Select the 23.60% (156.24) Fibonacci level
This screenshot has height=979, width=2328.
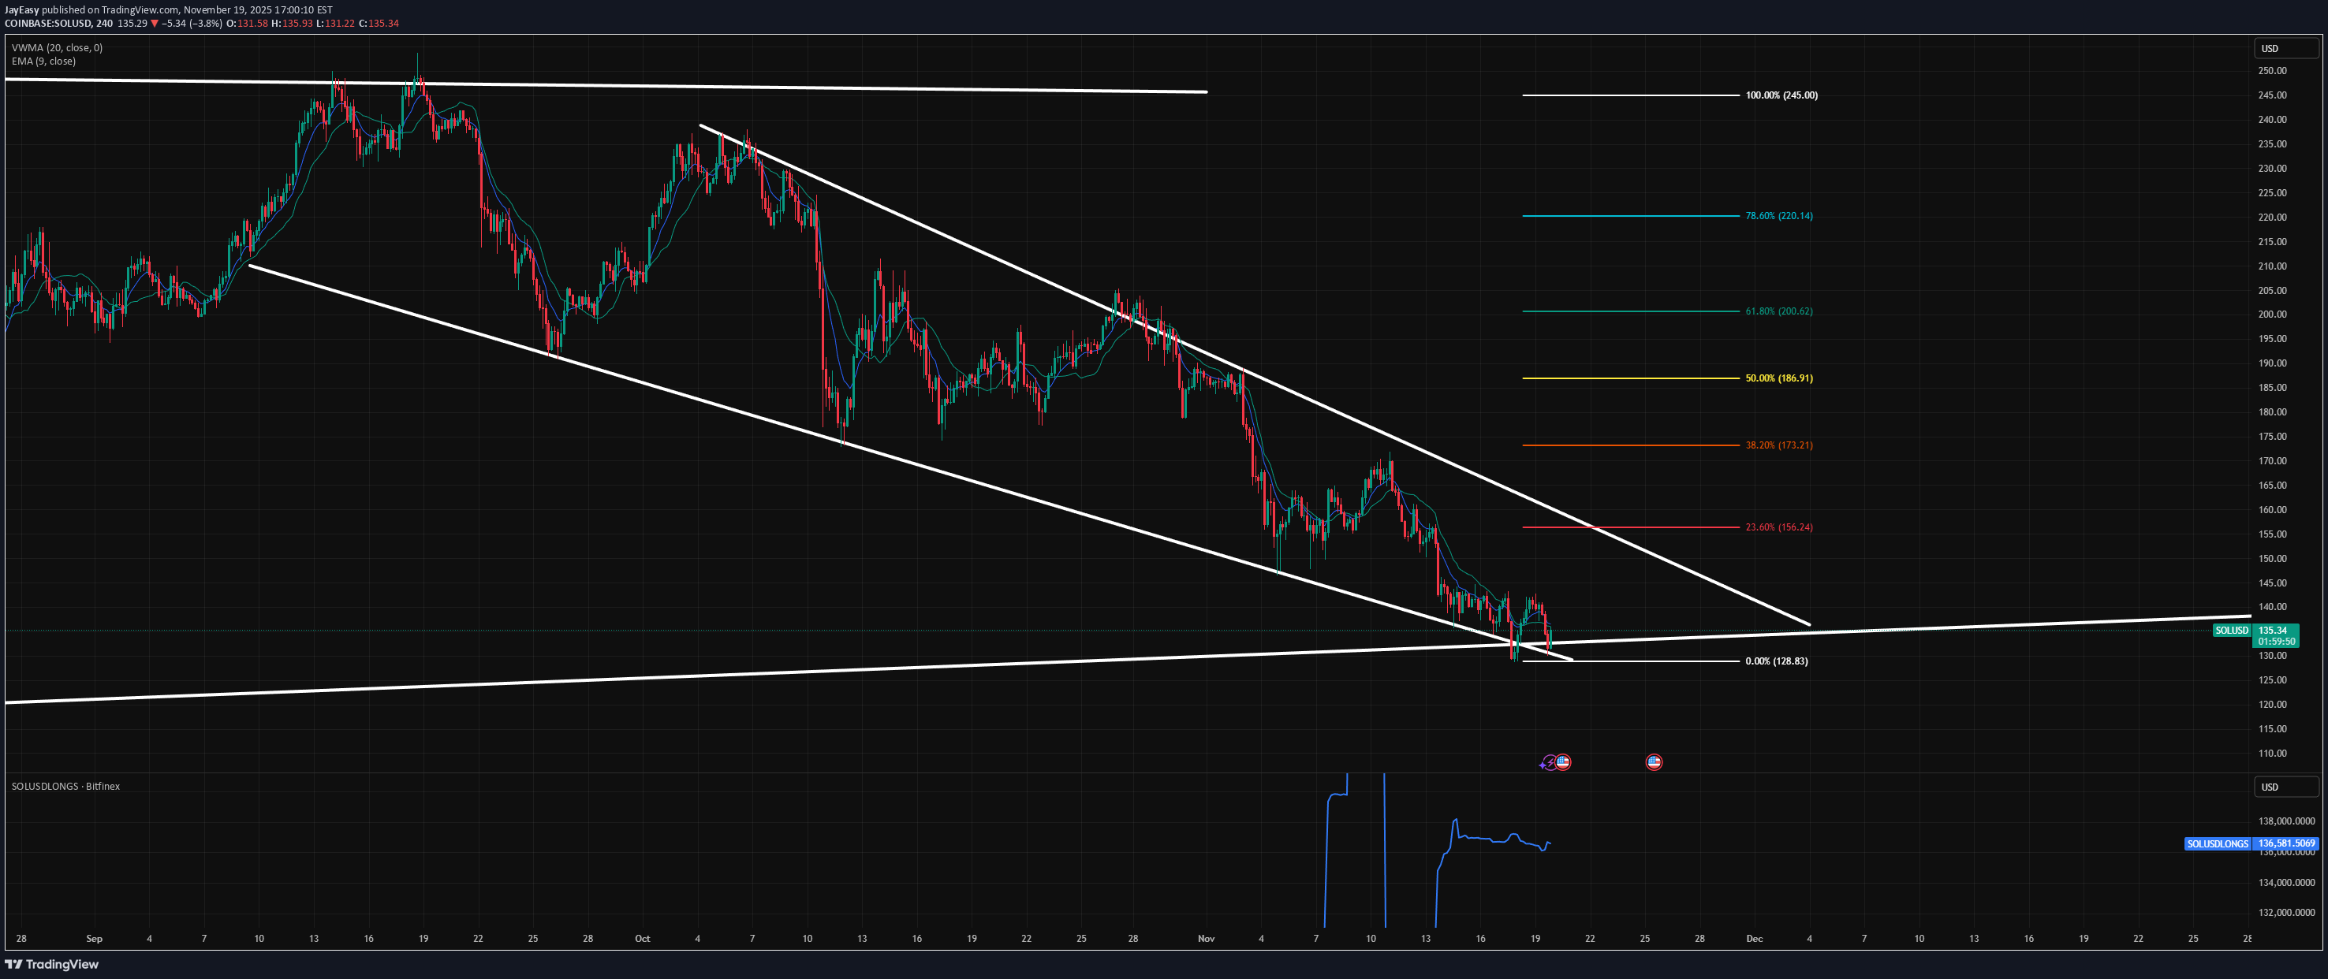[x=1778, y=527]
